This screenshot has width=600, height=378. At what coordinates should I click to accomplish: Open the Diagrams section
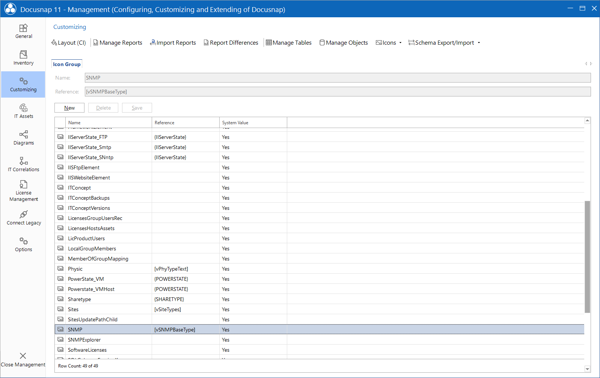[x=23, y=138]
